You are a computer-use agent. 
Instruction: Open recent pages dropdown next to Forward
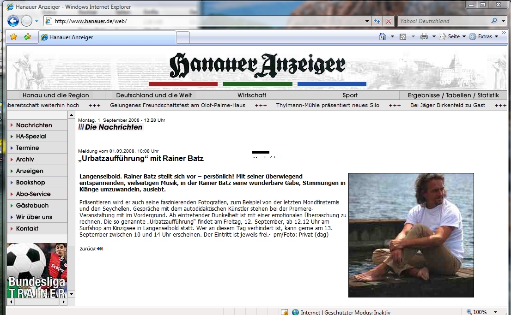(x=36, y=22)
